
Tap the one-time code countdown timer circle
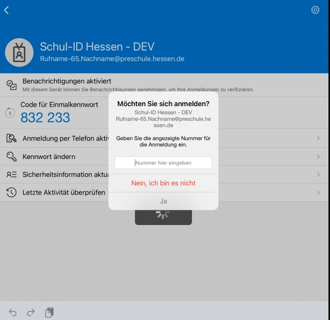click(10, 113)
